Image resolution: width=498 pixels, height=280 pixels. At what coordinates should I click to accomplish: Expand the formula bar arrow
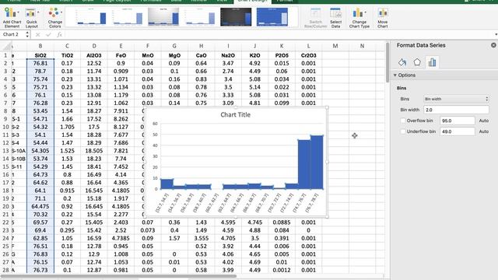[496, 34]
